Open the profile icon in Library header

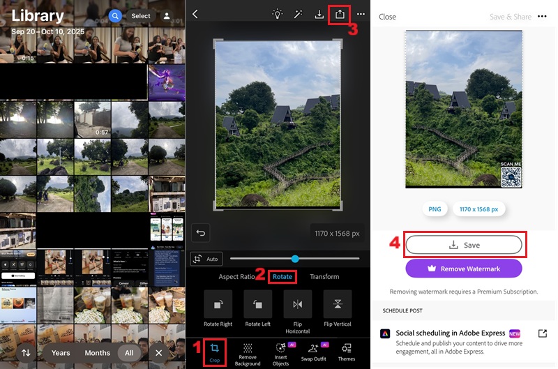click(167, 16)
